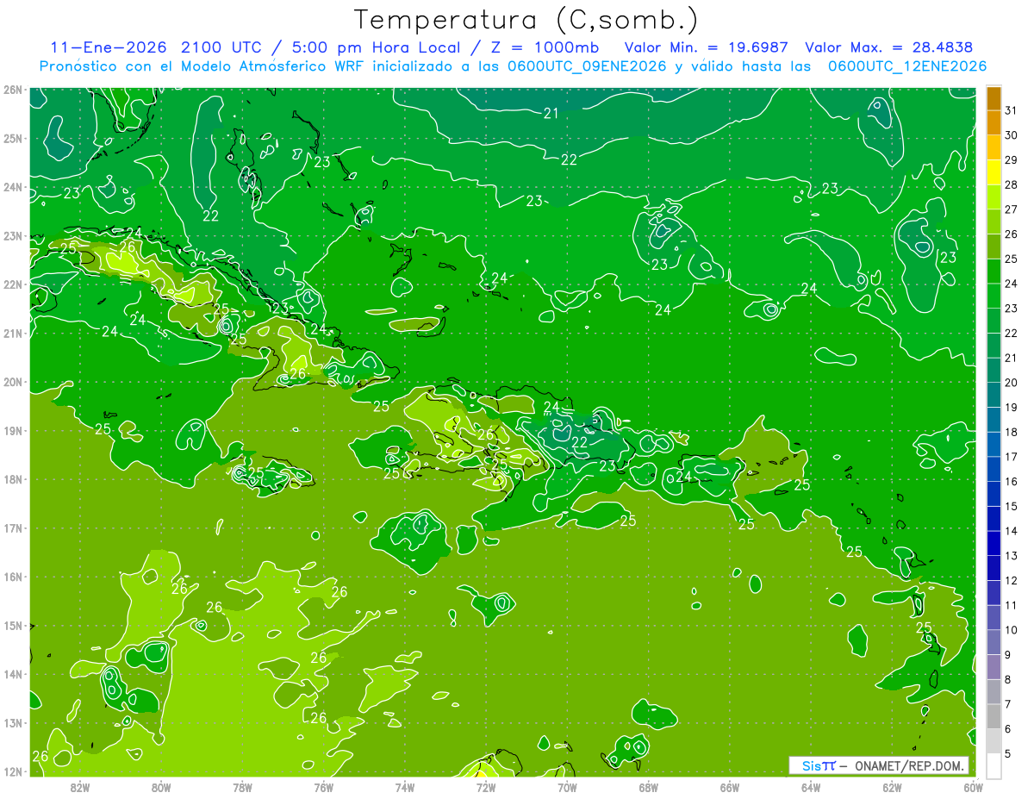Click the title 'Temperatura (C,somb.)'
The width and height of the screenshot is (1034, 799).
pos(526,20)
